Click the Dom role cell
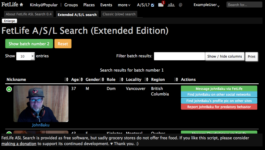265x150 pixels. point(111,89)
